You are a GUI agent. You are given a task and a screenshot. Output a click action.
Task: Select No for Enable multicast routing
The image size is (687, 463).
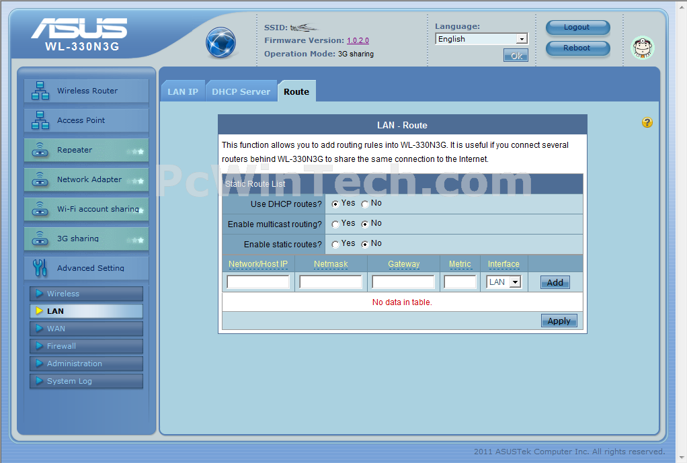point(364,224)
